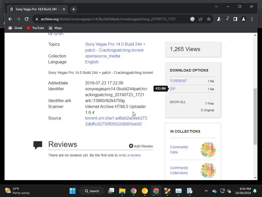Close the Sony Vegas Pro tab
Viewport: 262px width, 197px height.
tap(64, 9)
